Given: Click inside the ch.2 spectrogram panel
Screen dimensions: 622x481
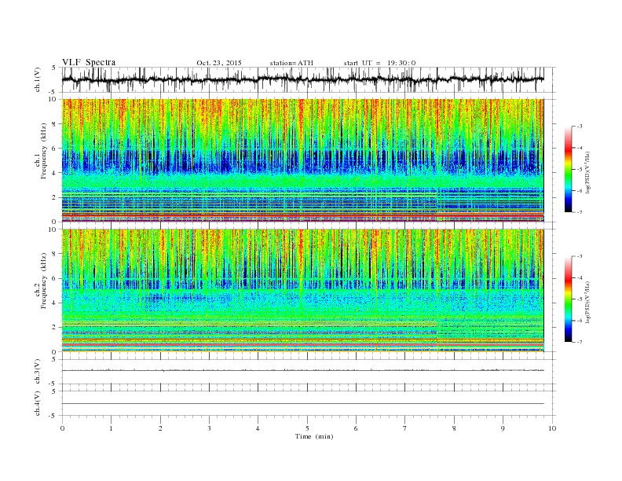Looking at the screenshot, I should [x=302, y=290].
